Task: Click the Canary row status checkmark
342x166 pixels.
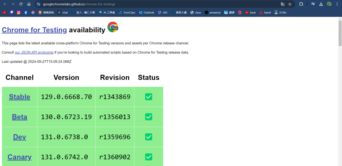Action: click(149, 157)
